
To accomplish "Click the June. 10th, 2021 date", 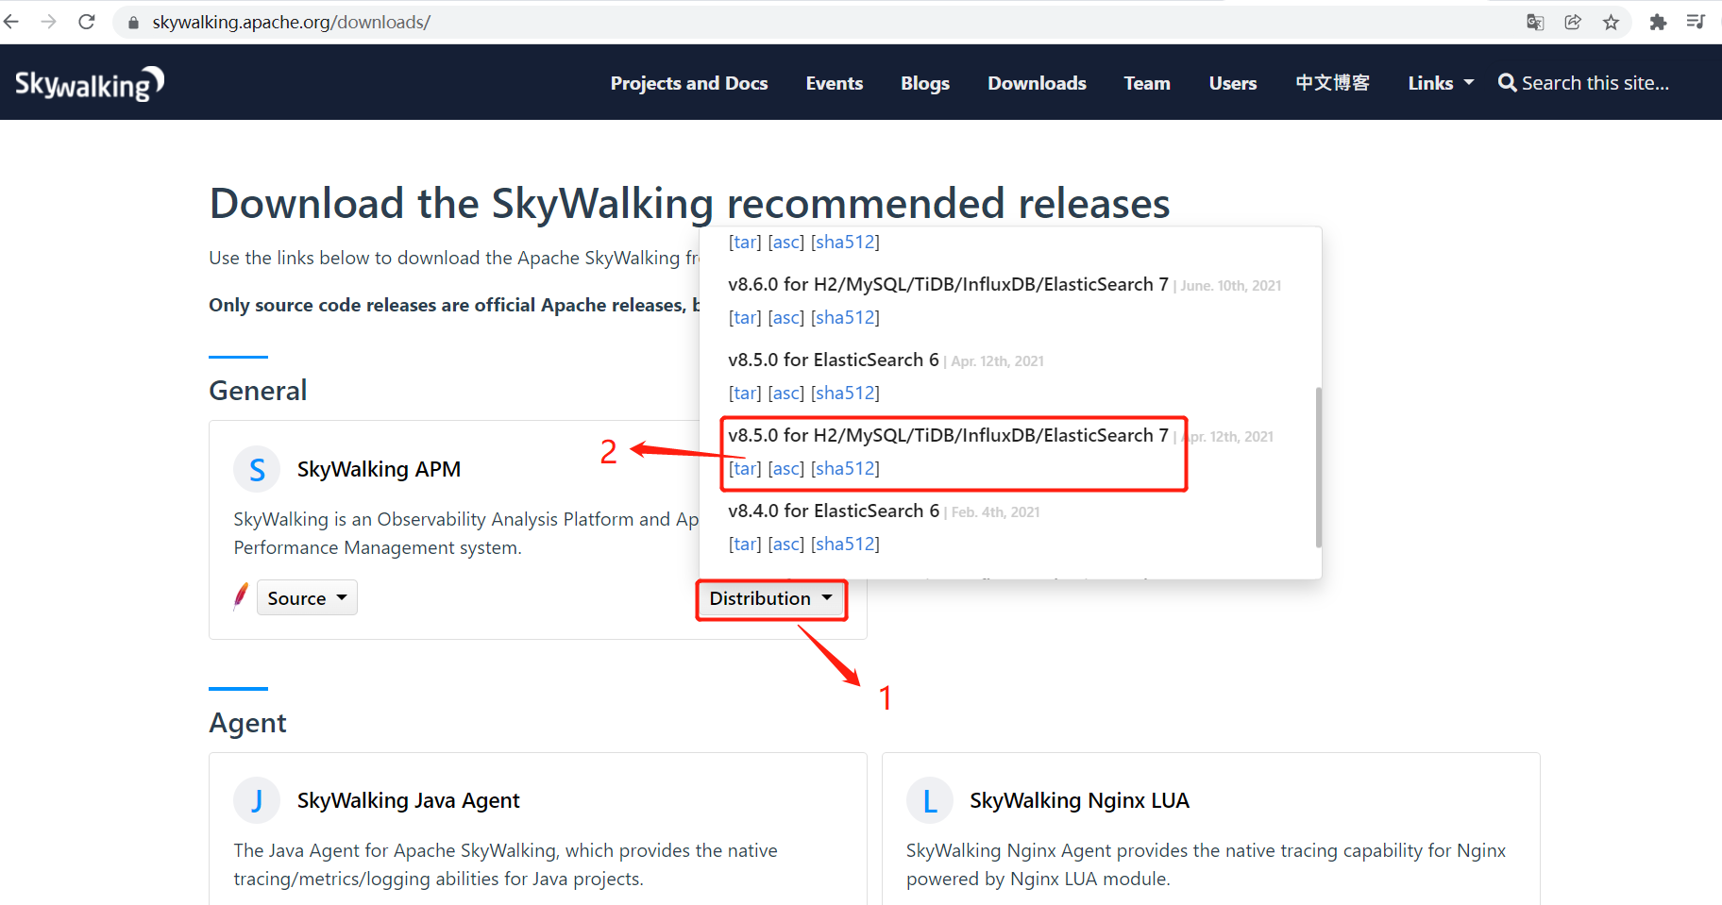I will click(x=1230, y=286).
